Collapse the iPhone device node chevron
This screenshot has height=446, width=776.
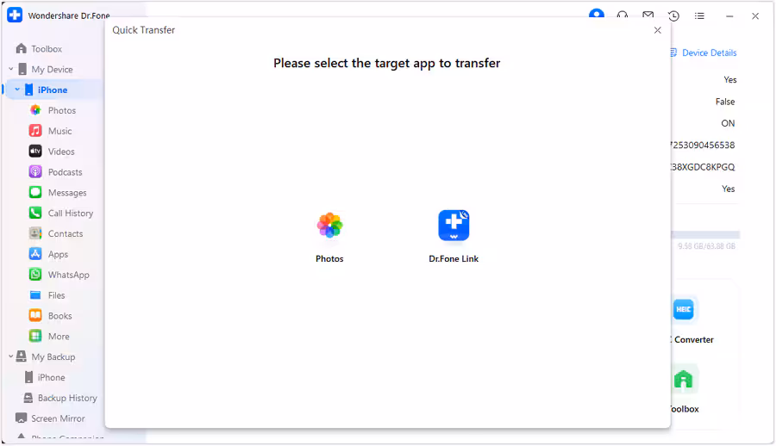coord(17,90)
